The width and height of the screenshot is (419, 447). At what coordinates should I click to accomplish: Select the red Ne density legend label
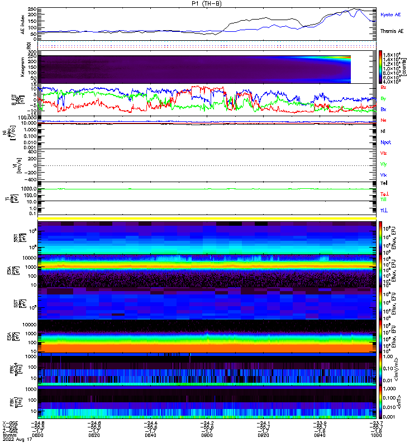[383, 120]
